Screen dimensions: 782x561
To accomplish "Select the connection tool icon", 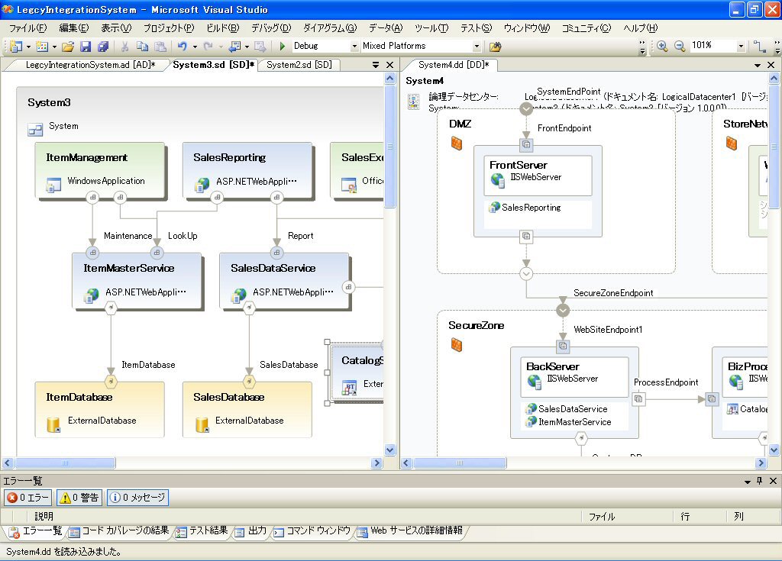I will click(x=759, y=46).
